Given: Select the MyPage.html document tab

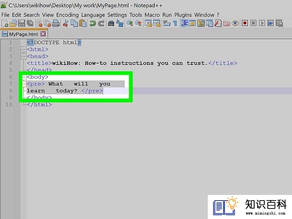Looking at the screenshot, I should pos(23,34).
